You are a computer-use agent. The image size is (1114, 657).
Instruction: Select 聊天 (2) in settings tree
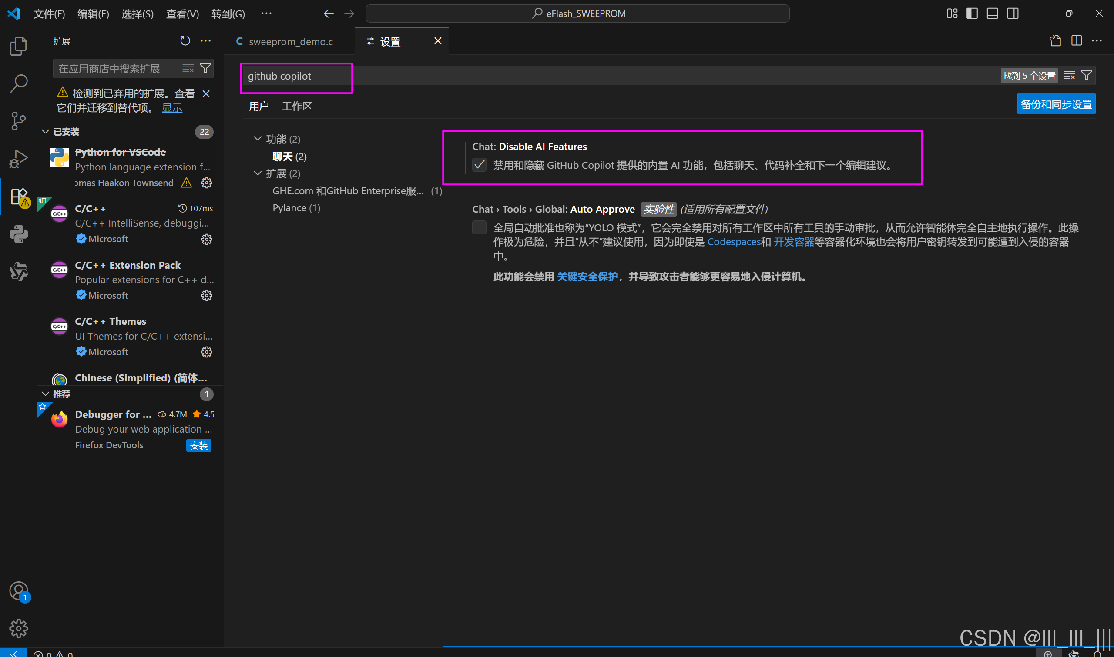(x=289, y=157)
